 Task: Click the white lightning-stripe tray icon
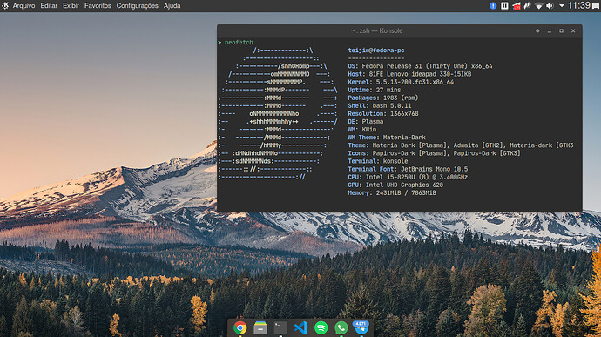click(x=528, y=6)
